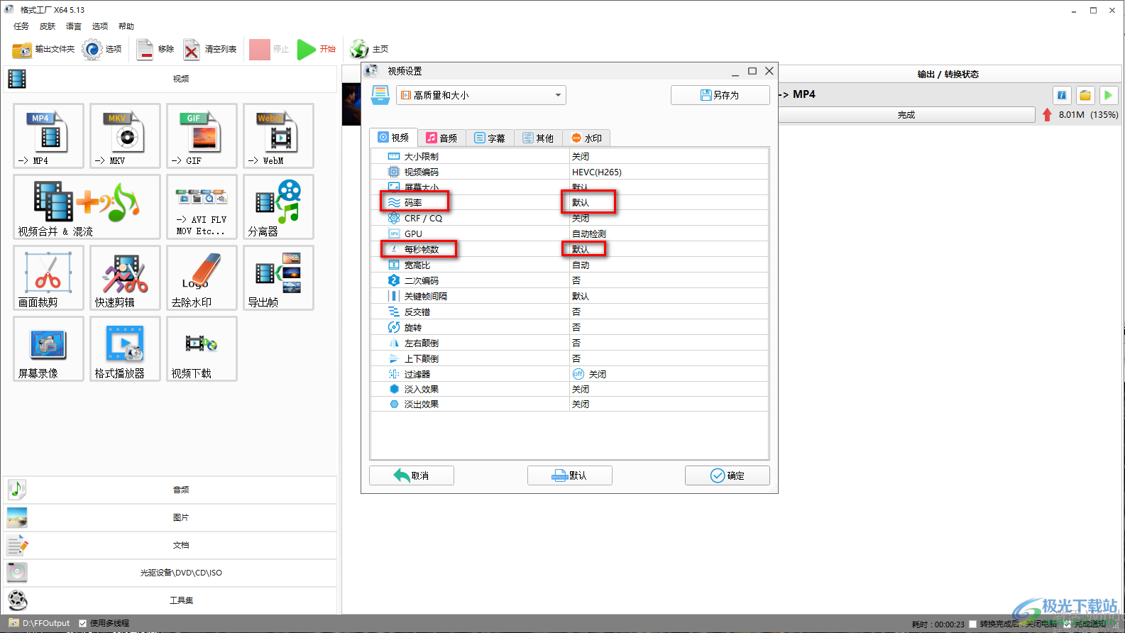1125x633 pixels.
Task: Open the 快速剪辑 quick clip tool
Action: (125, 277)
